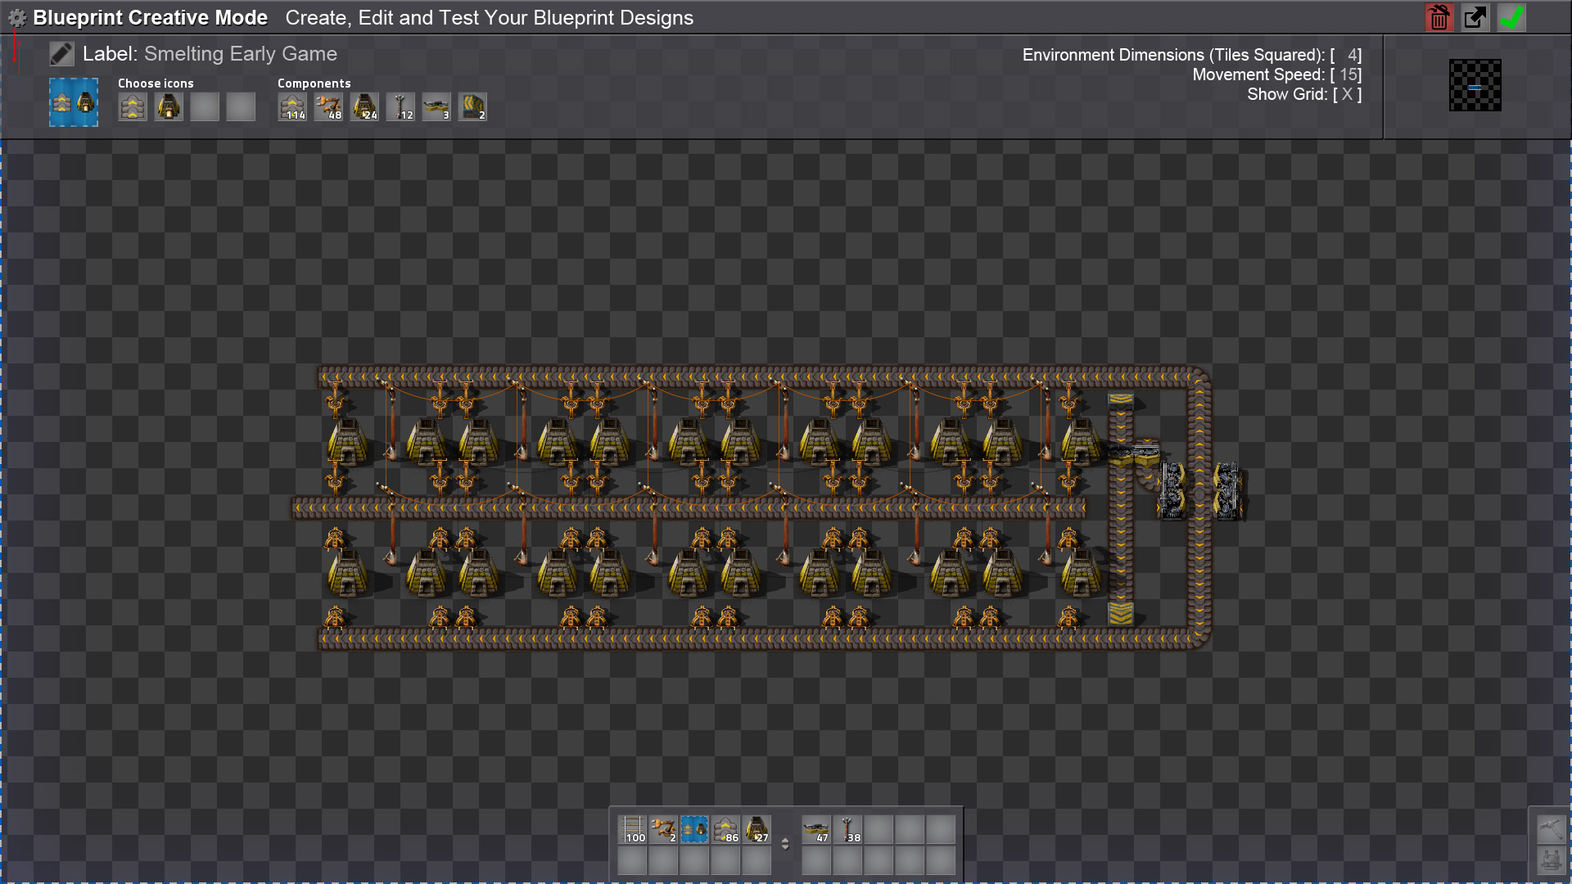Viewport: 1572px width, 884px height.
Task: Click the Smelting Early Game label text
Action: [x=240, y=54]
